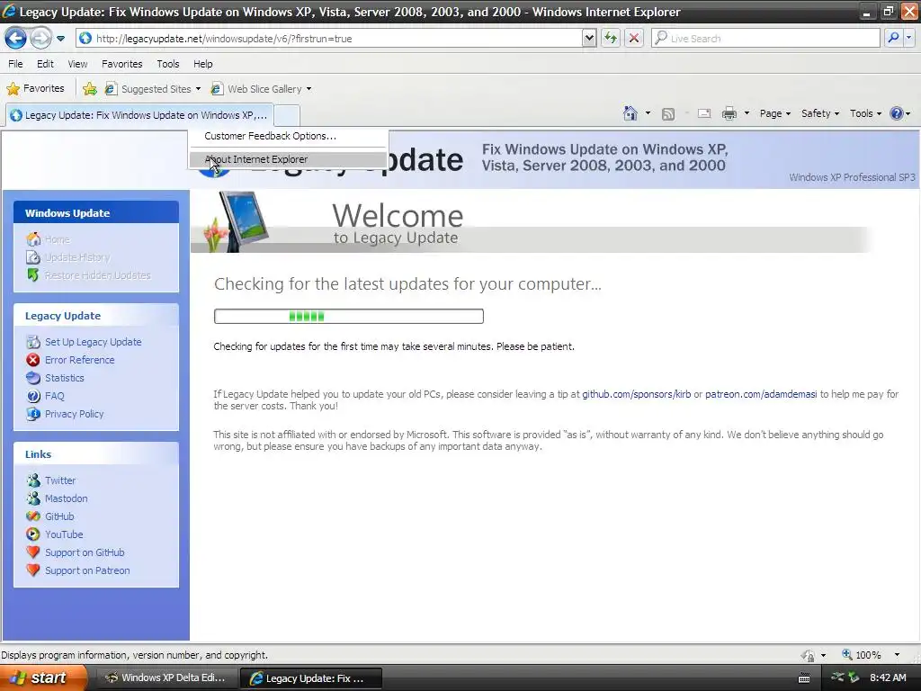This screenshot has height=691, width=921.
Task: Click the Forward navigation arrow button
Action: 40,39
